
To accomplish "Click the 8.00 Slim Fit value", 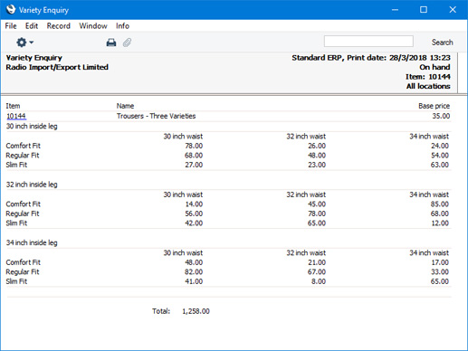I will click(x=319, y=281).
